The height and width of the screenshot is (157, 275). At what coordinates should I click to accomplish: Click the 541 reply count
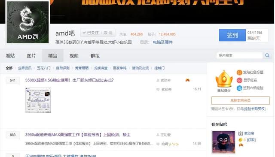click(x=12, y=80)
